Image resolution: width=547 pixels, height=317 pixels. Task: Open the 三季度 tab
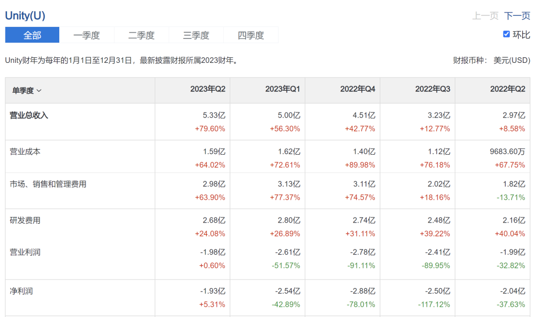point(196,35)
